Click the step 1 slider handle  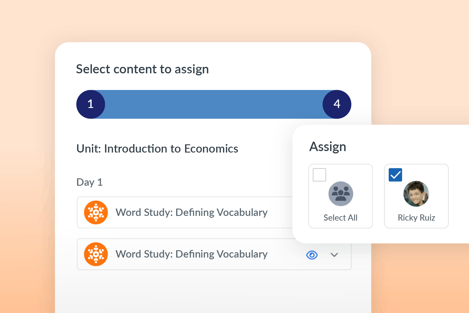click(x=91, y=104)
